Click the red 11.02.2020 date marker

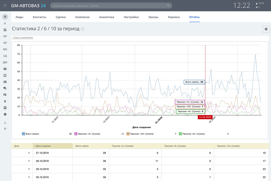tap(205, 117)
